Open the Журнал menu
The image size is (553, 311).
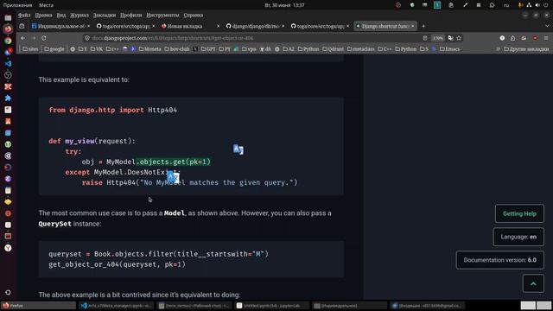click(79, 16)
